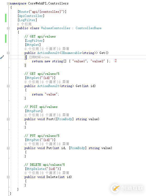Click the '// PUT api/values/5' comment
This screenshot has height=196, width=146.
pyautogui.click(x=42, y=136)
